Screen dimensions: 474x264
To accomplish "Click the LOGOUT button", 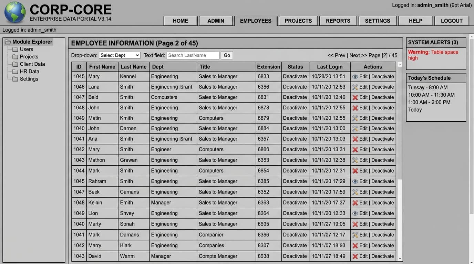I will coord(452,21).
